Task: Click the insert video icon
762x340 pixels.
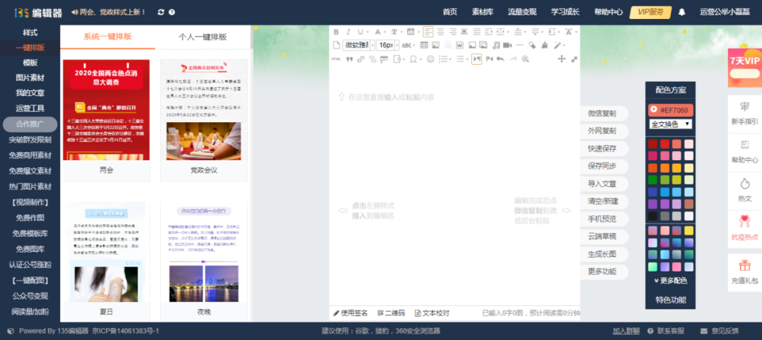Action: coord(508,45)
